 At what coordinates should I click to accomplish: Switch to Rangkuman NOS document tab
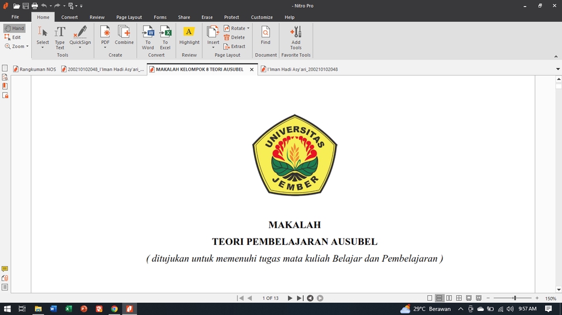click(35, 69)
